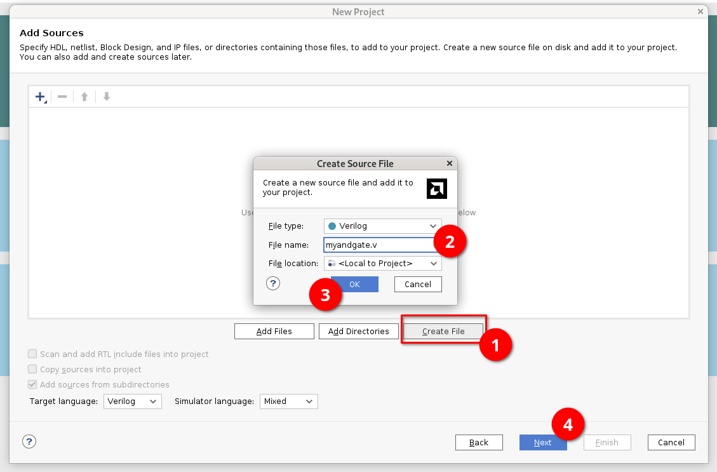Open help in New Project window
The image size is (717, 472).
point(29,442)
